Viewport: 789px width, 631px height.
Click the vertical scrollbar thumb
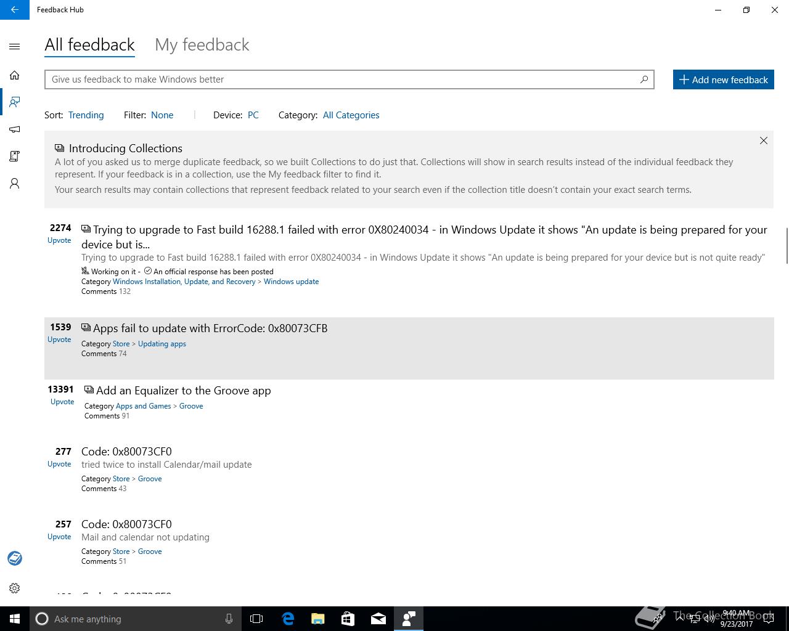[x=787, y=245]
